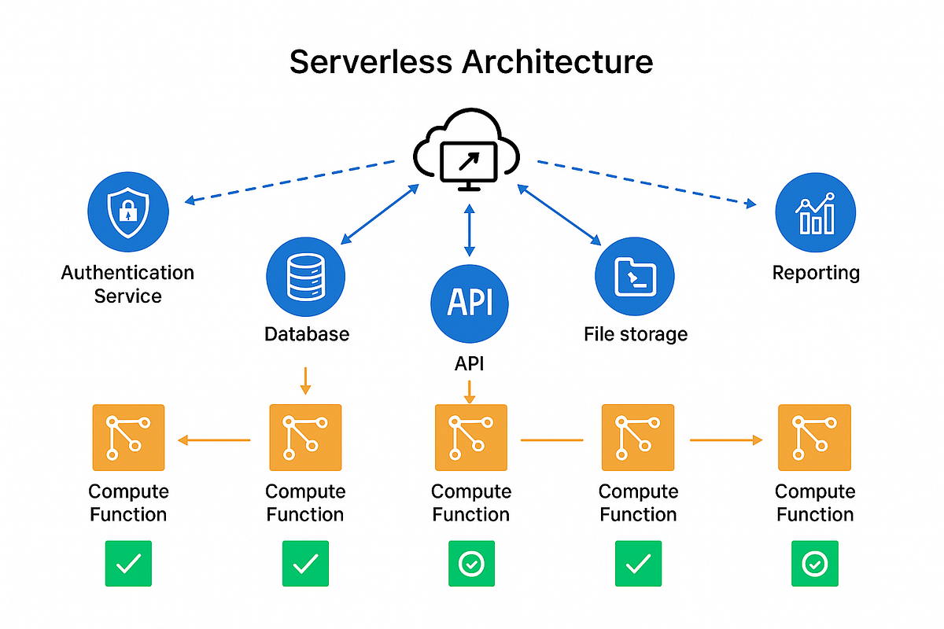Image resolution: width=944 pixels, height=629 pixels.
Task: Select the Serverless Architecture title
Action: [x=472, y=61]
